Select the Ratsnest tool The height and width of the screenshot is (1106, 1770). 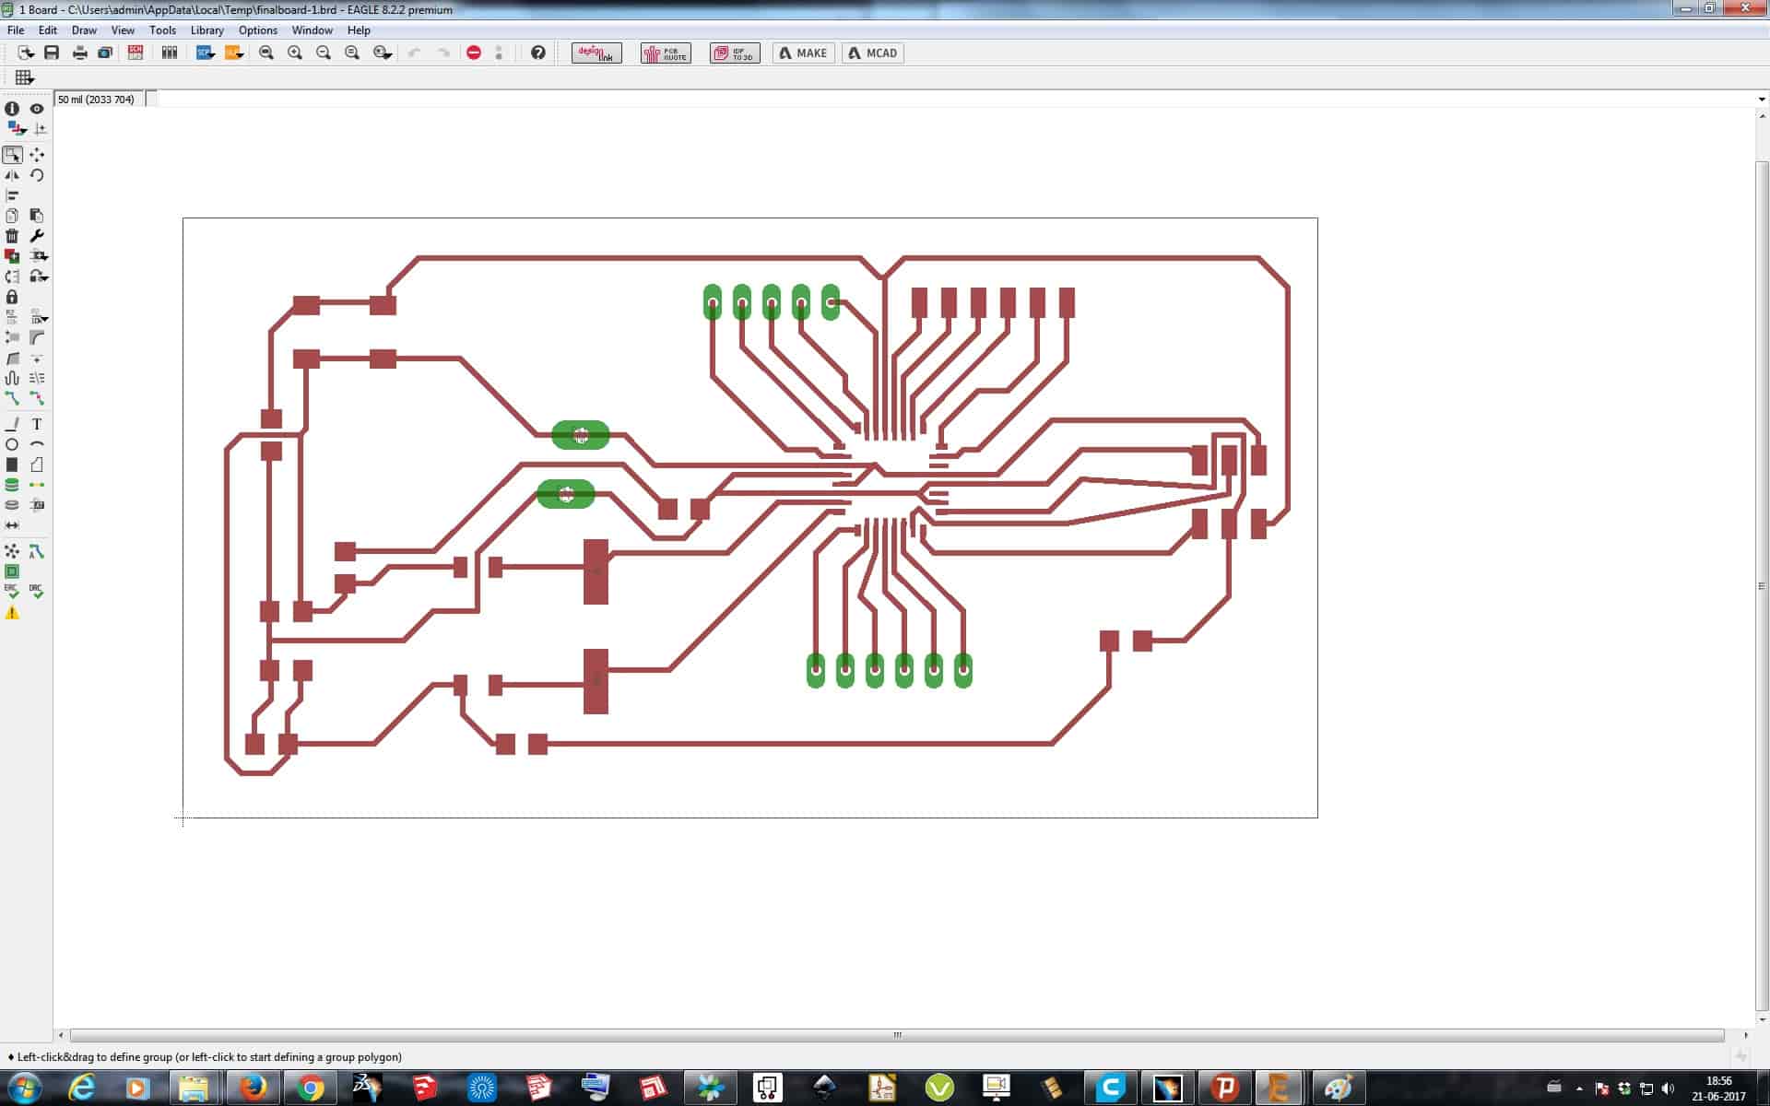12,551
